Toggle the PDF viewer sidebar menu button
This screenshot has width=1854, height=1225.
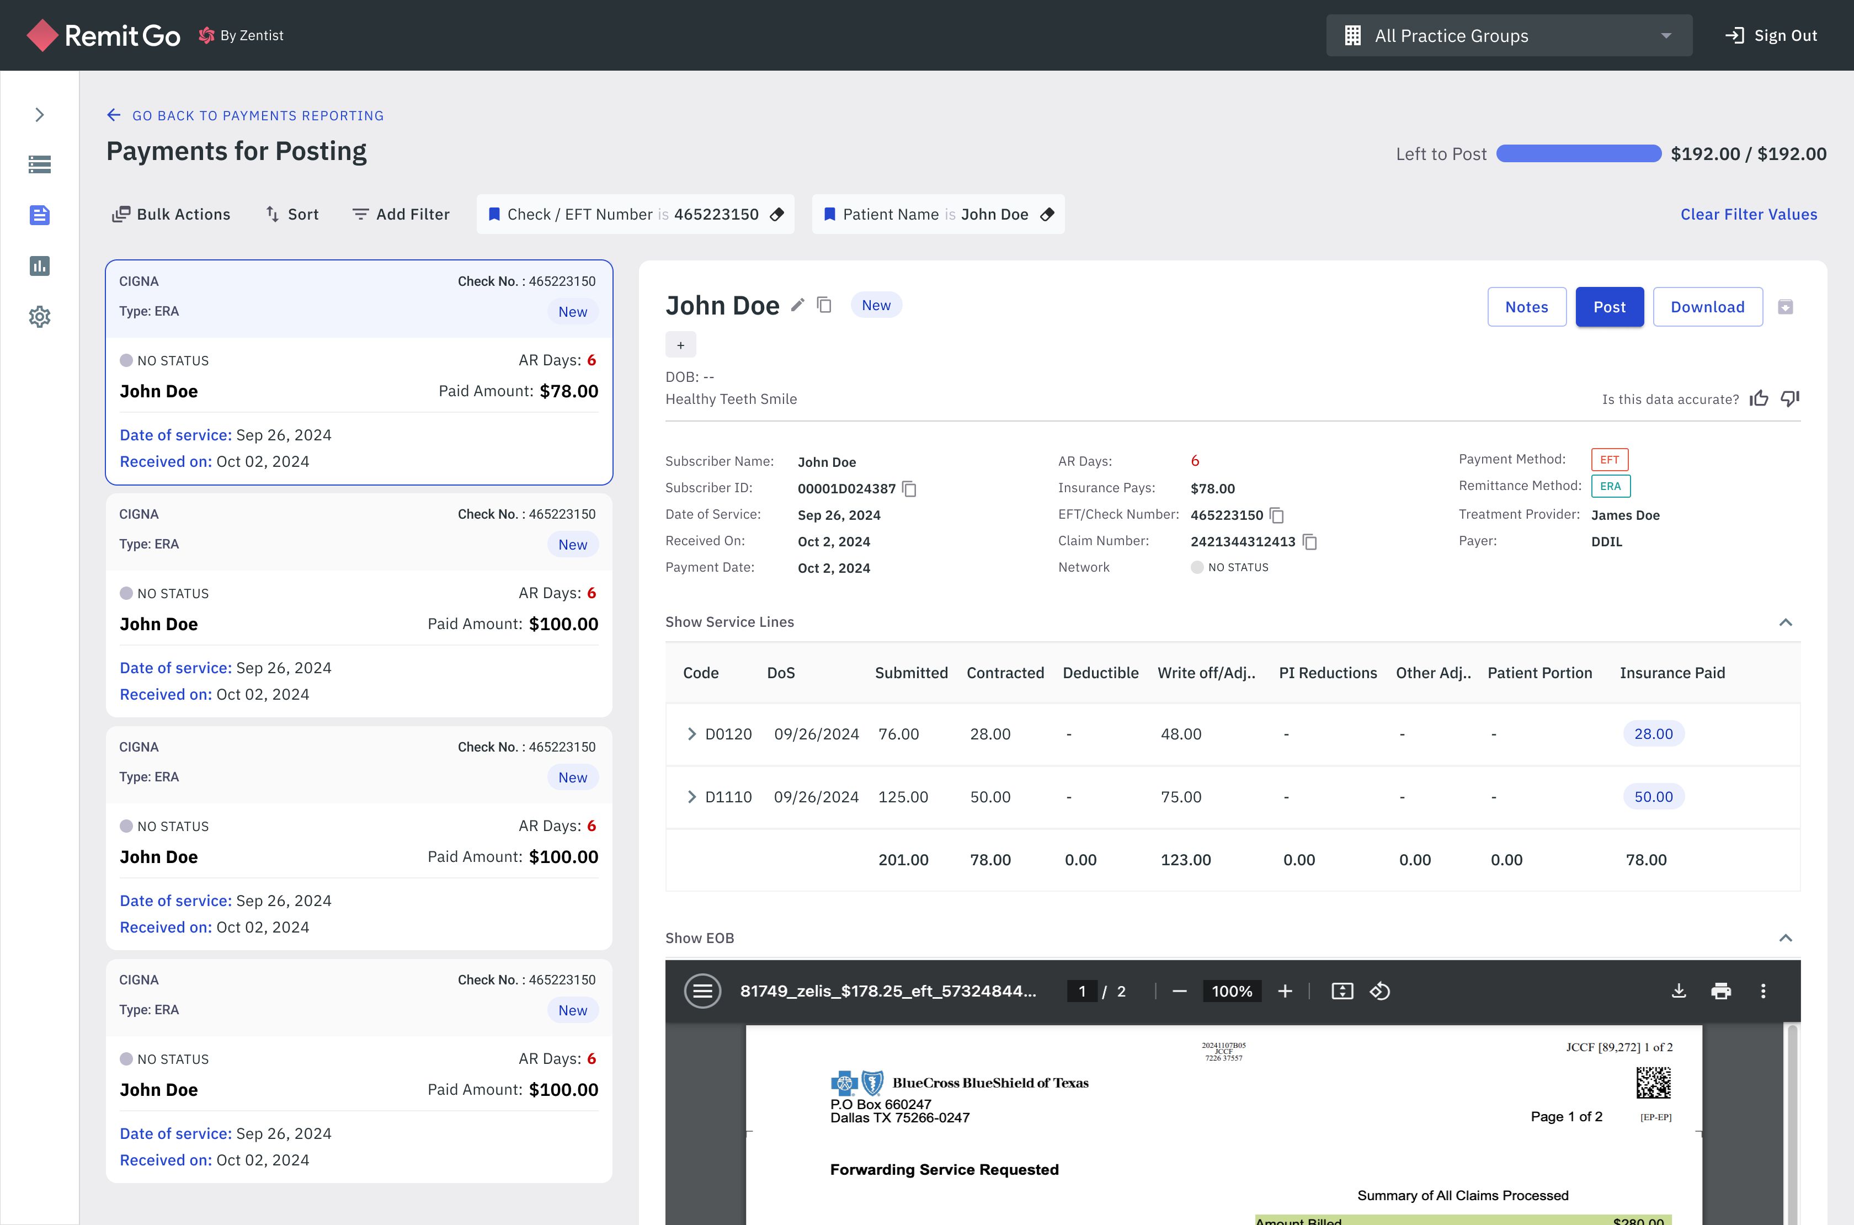[702, 992]
